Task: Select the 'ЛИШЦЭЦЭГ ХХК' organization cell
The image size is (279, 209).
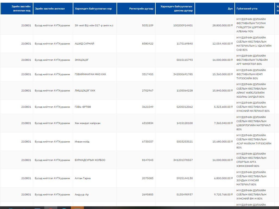Action: pyautogui.click(x=85, y=91)
